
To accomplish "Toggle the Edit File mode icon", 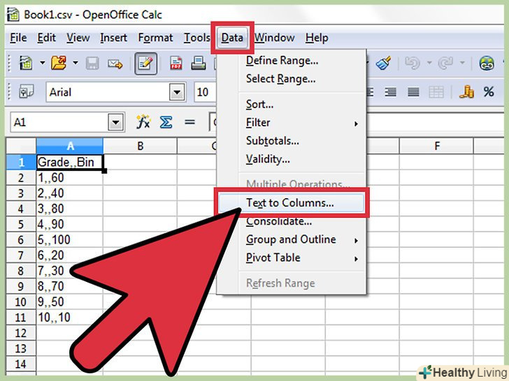I will click(x=145, y=63).
